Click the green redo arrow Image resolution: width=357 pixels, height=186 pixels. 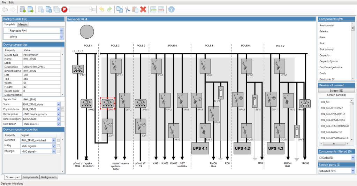109,9
